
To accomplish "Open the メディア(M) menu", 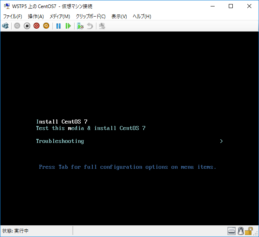I will pos(60,17).
